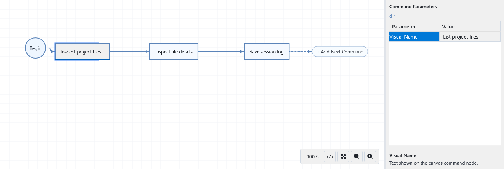
Task: Click the Inspect project files node
Action: tap(82, 51)
